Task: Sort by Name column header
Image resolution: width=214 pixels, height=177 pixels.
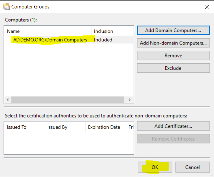Action: [x=48, y=31]
